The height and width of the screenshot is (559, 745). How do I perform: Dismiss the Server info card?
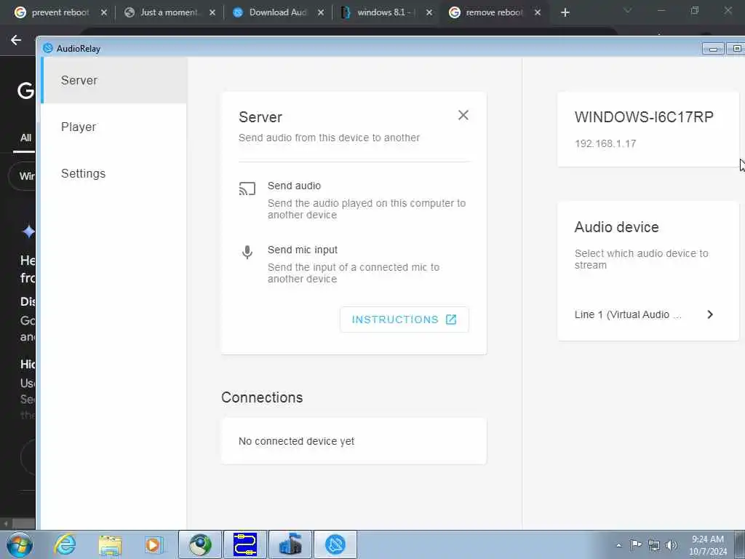[x=463, y=115]
